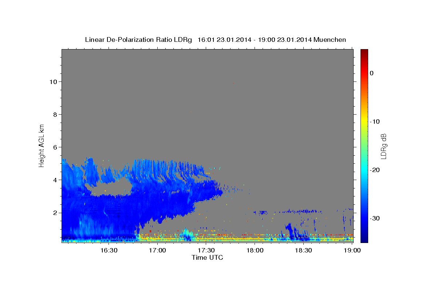Click the colorbar value -20 label
The width and height of the screenshot is (437, 291).
tap(375, 170)
